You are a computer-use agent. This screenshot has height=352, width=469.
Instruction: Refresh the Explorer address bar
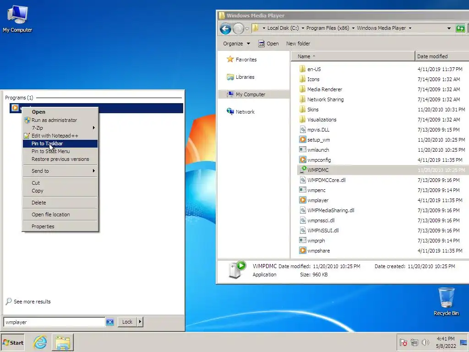click(460, 28)
